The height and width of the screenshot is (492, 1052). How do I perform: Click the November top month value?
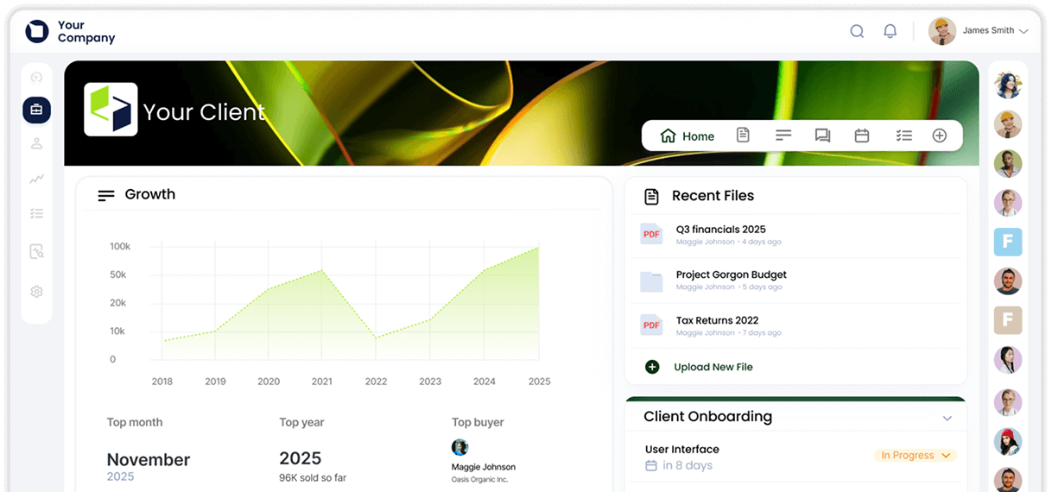pyautogui.click(x=149, y=459)
